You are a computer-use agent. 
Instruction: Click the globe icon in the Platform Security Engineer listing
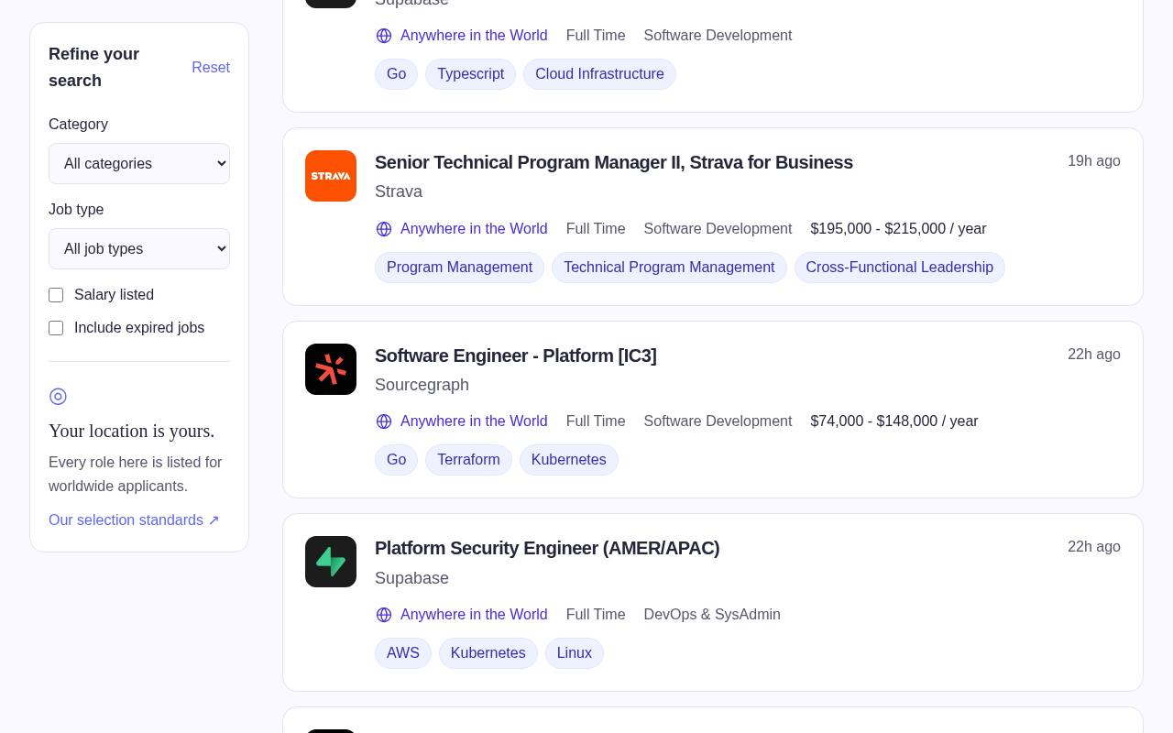point(384,615)
